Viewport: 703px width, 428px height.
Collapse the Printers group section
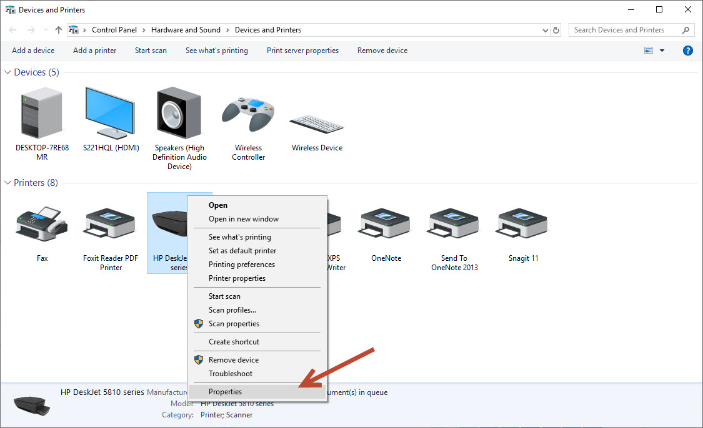click(x=8, y=183)
